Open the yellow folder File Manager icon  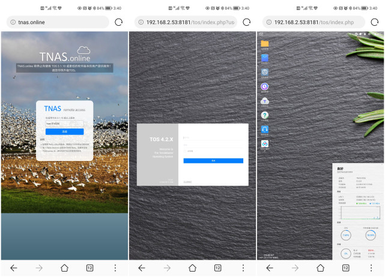click(264, 44)
